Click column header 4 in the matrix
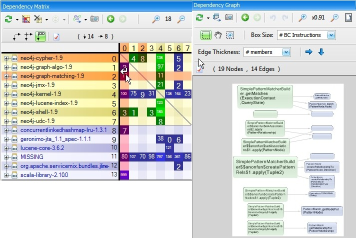Image resolution: width=356 pixels, height=238 pixels. tap(160, 48)
